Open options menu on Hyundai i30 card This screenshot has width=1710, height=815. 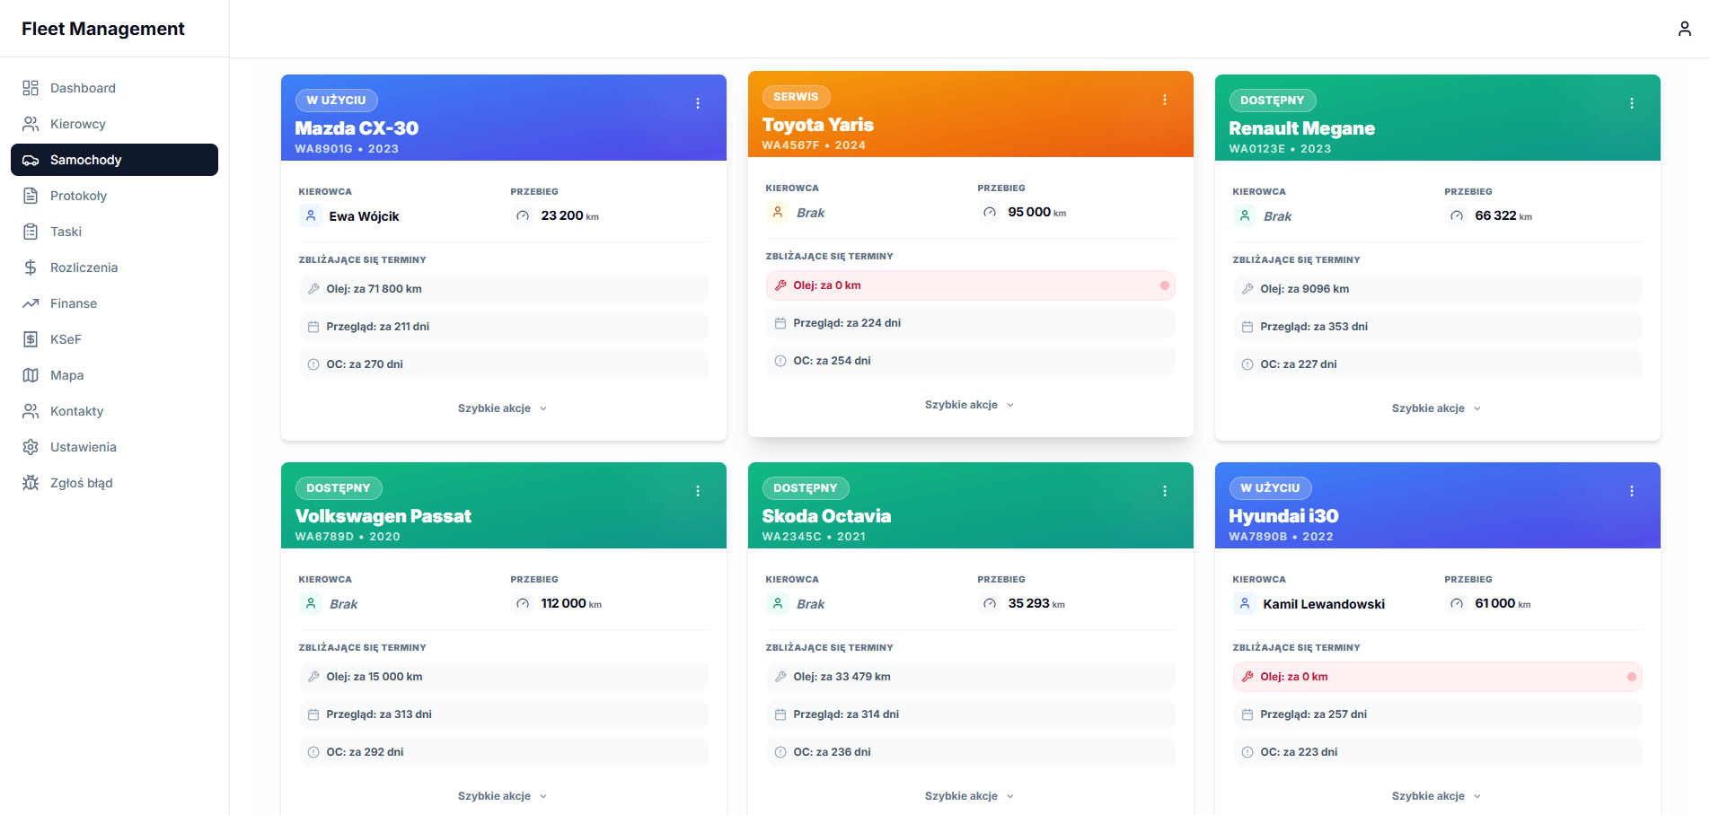(1632, 491)
